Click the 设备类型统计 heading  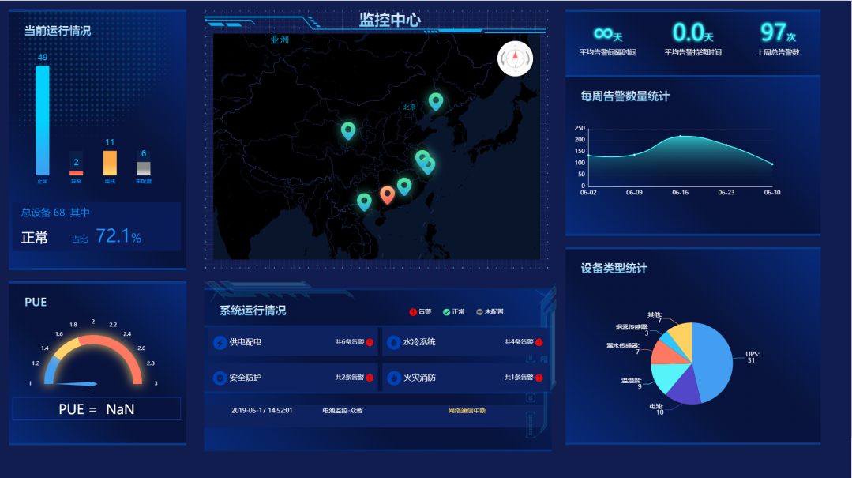click(614, 268)
